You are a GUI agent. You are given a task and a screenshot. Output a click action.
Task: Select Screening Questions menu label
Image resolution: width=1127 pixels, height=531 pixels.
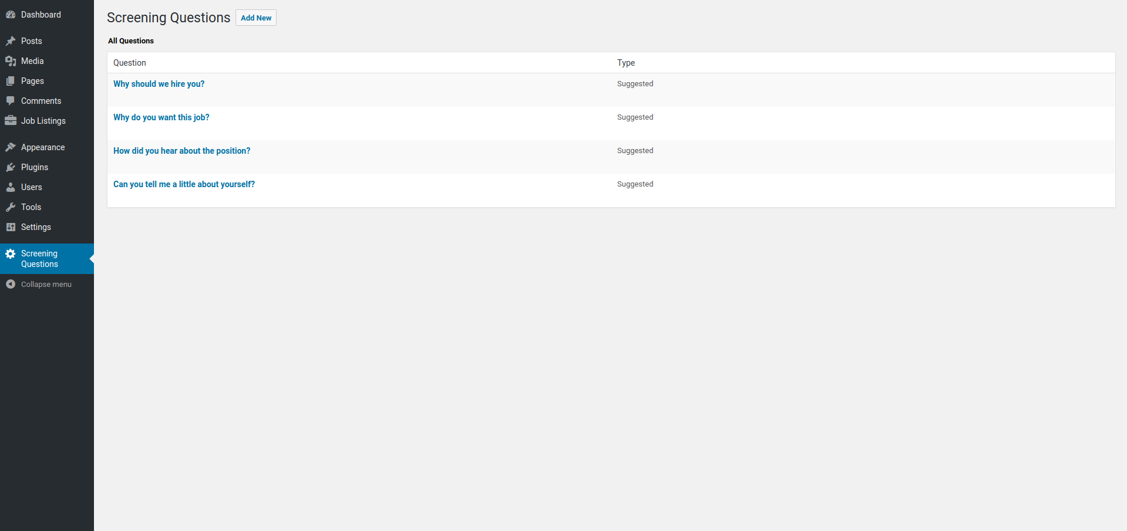(x=39, y=259)
